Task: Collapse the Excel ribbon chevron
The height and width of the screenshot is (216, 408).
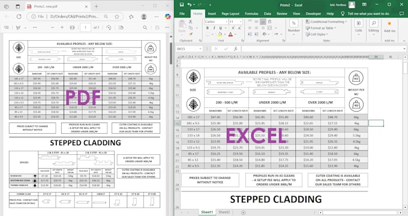Action: [x=404, y=41]
